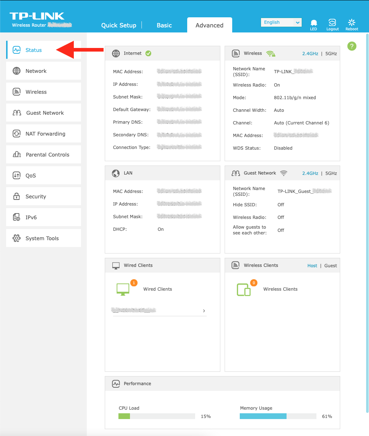
Task: Select NAT Forwarding in sidebar
Action: pos(44,134)
